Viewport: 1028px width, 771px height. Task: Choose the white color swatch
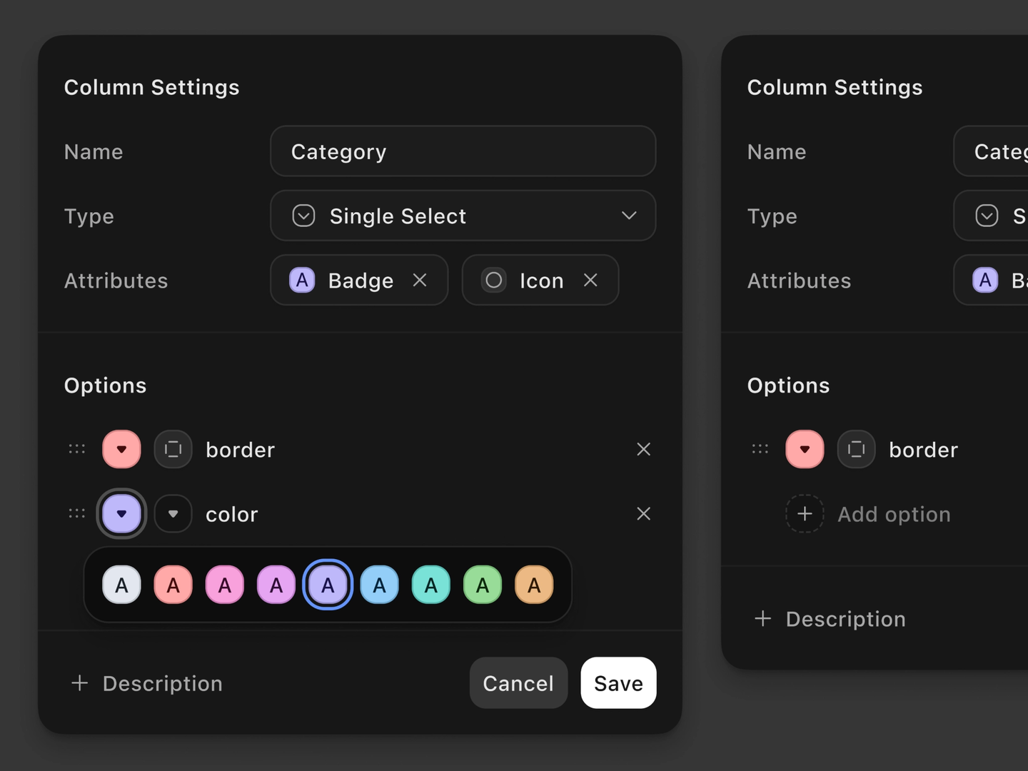[x=121, y=585]
